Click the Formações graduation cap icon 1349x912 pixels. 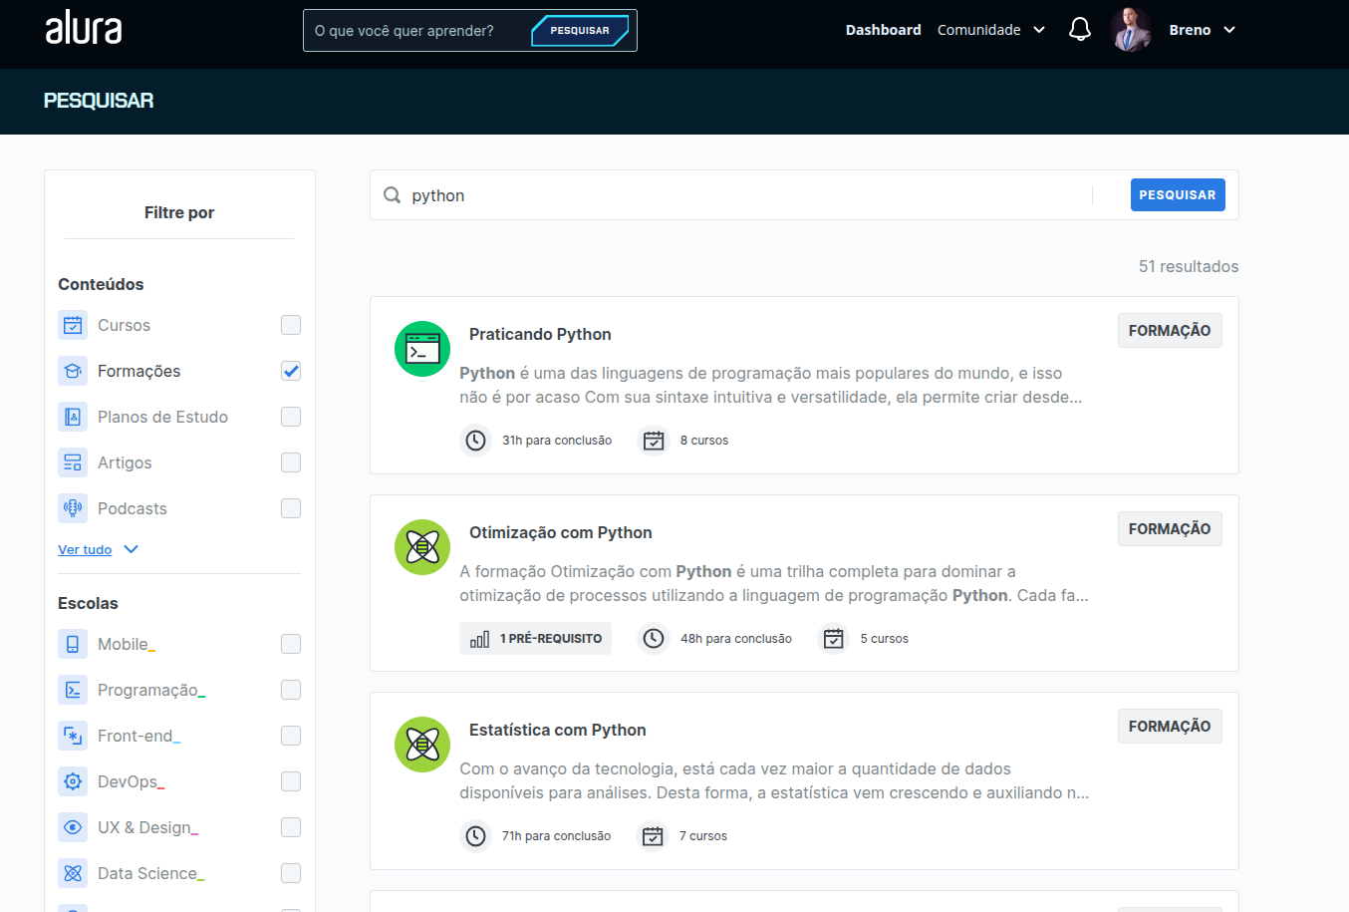click(x=73, y=371)
